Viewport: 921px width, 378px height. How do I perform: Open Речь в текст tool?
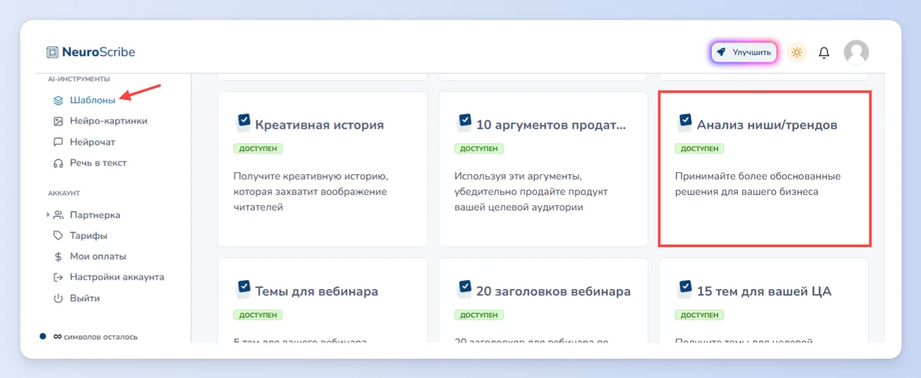98,163
